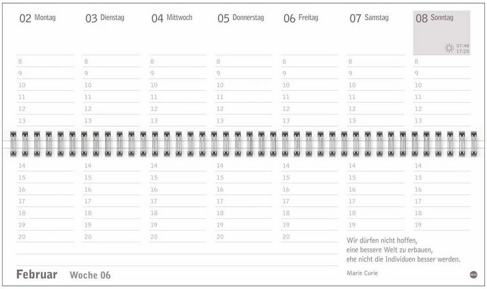Click the Woche 06 week label

[90, 275]
